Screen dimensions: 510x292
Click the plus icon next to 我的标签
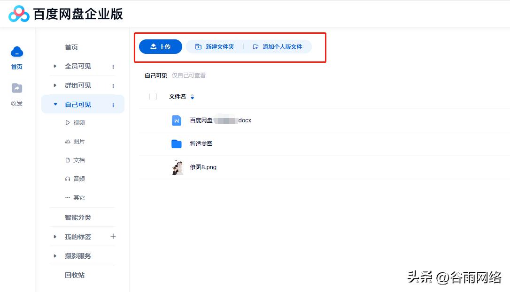tap(113, 237)
